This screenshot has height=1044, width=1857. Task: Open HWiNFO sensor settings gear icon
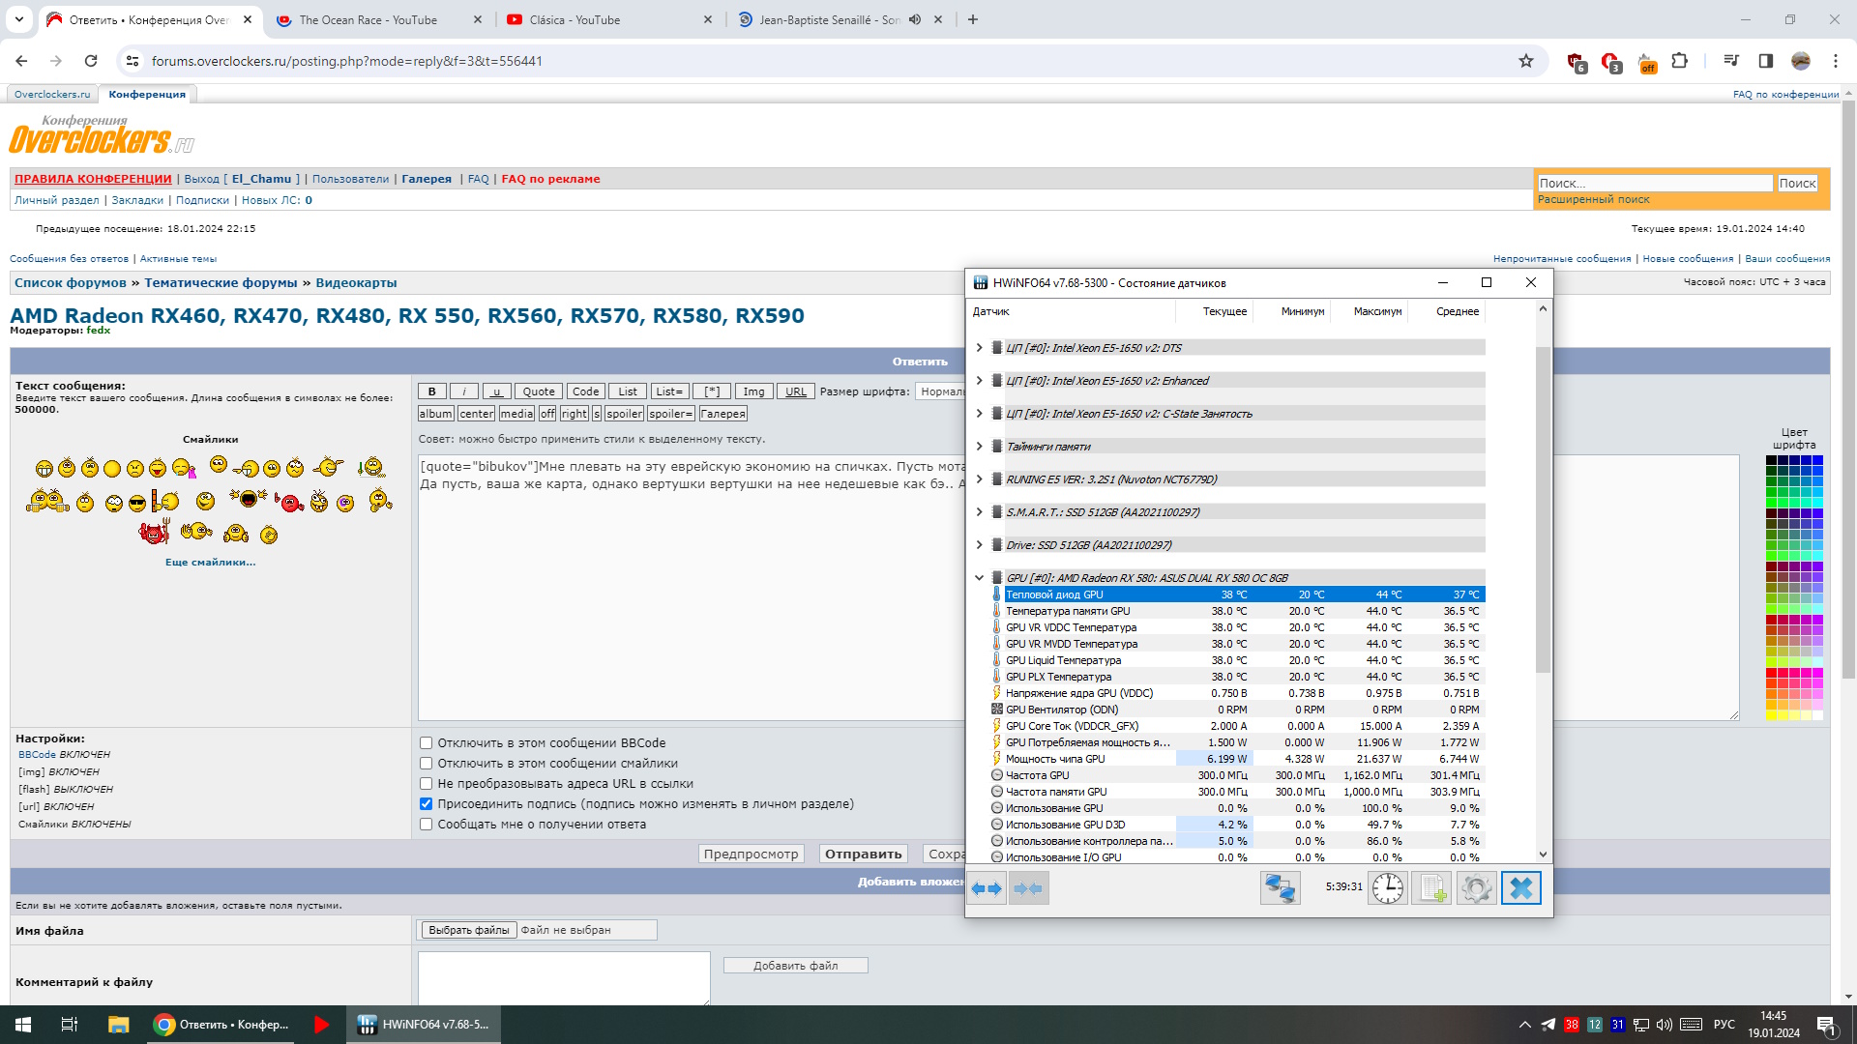(x=1476, y=887)
